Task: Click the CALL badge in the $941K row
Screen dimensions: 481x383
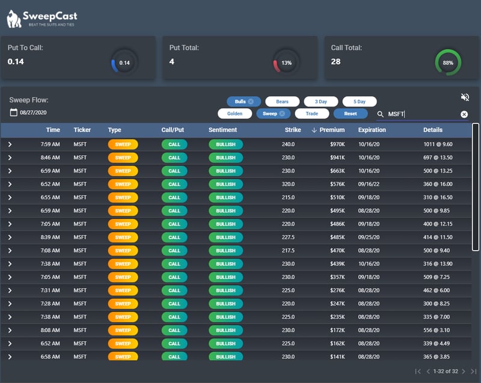Action: tap(174, 158)
